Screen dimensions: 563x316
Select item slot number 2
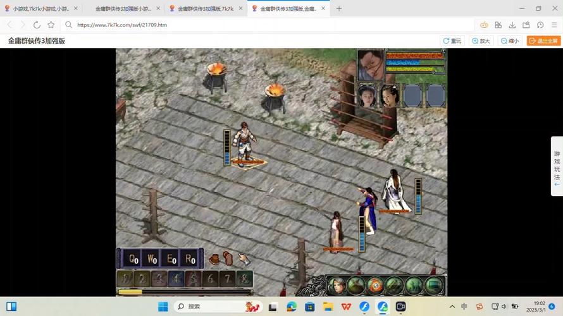[x=142, y=279]
